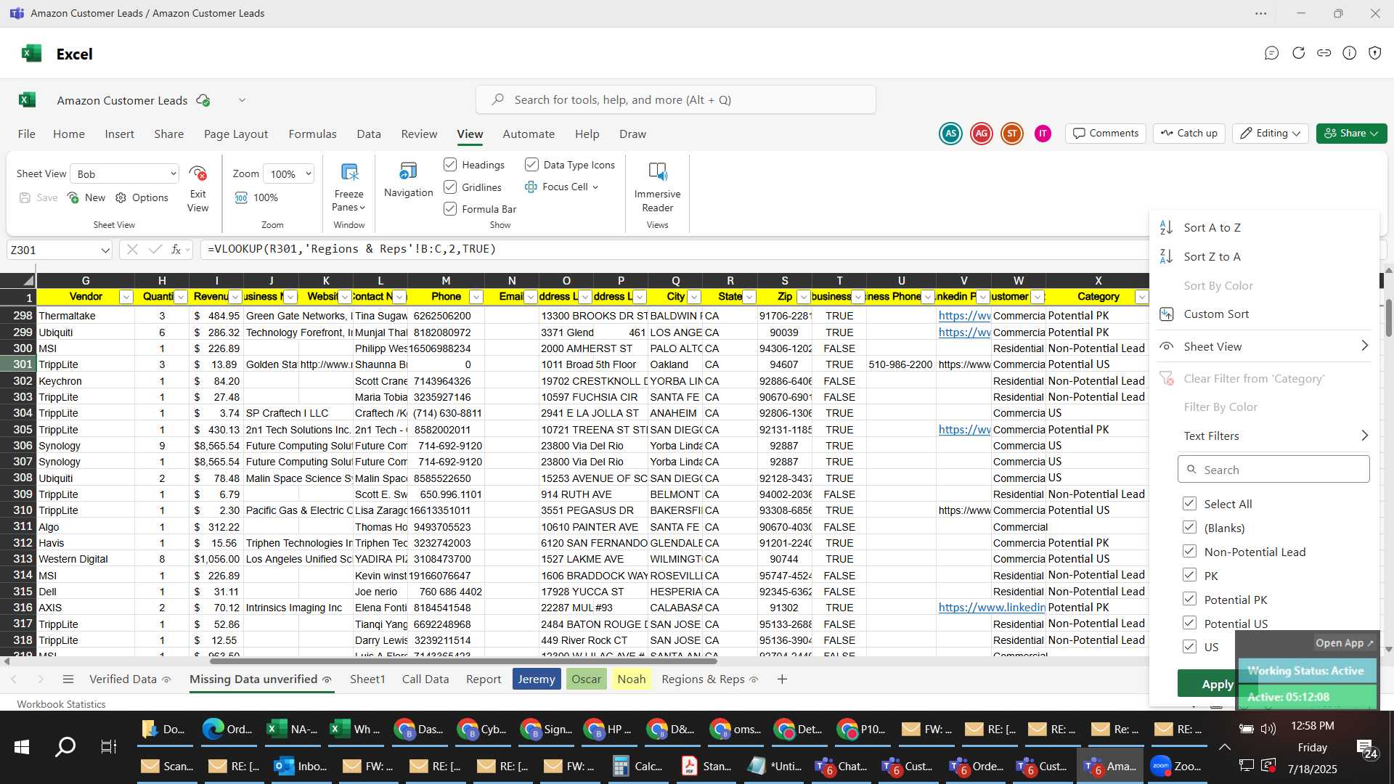This screenshot has width=1394, height=784.
Task: Open the Formulas ribbon tab
Action: tap(312, 134)
